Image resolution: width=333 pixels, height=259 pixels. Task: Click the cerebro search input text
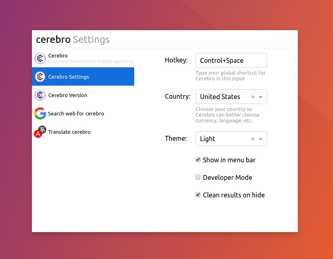(x=53, y=40)
